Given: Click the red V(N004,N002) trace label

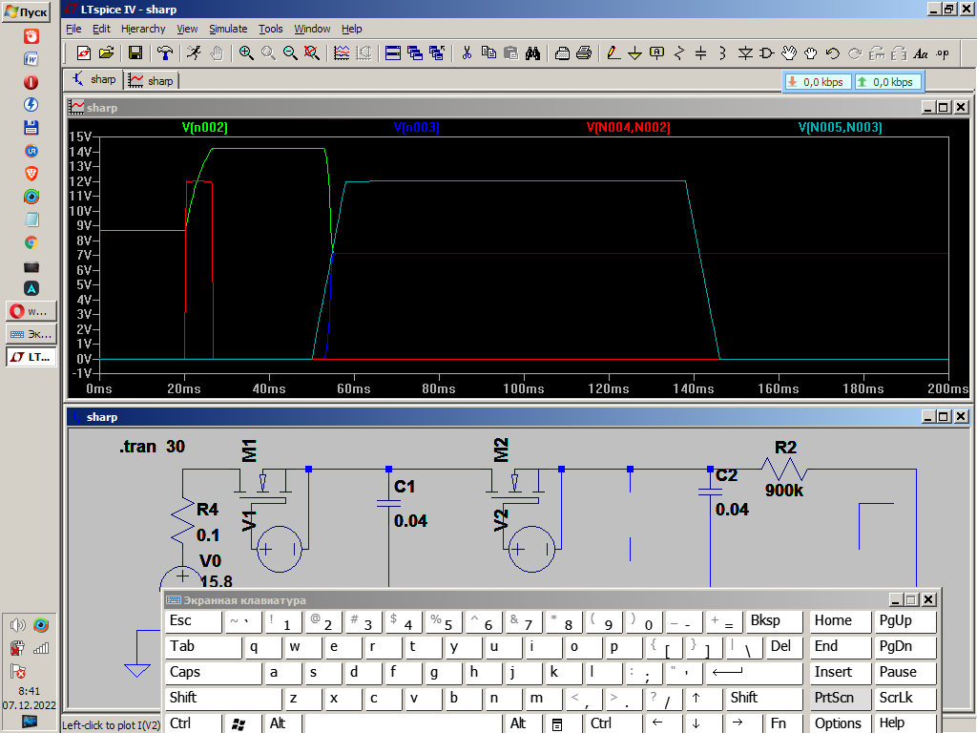Looking at the screenshot, I should [x=628, y=127].
